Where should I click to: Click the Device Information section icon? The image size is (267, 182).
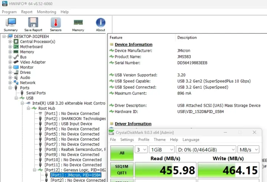(112, 44)
